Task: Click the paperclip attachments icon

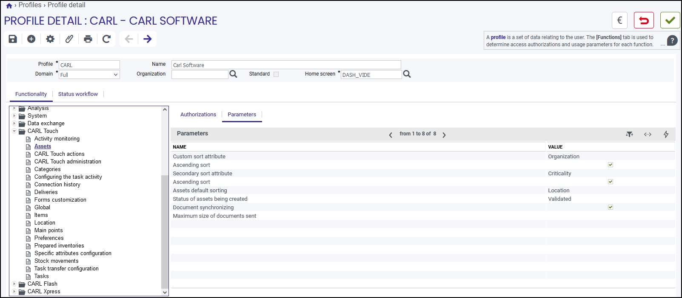Action: point(69,39)
